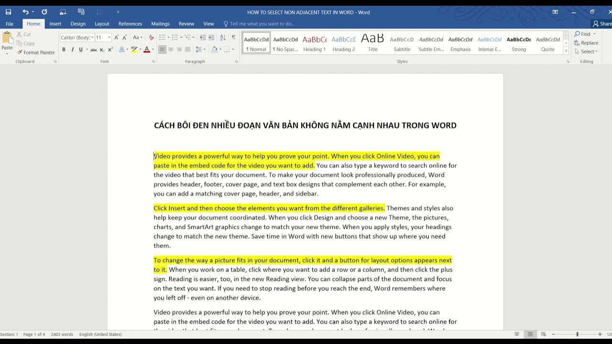Apply the Title style
The height and width of the screenshot is (344, 612).
click(x=372, y=43)
